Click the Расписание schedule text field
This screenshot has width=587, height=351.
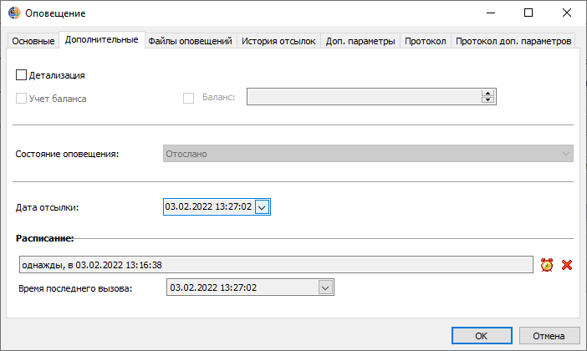(x=276, y=265)
